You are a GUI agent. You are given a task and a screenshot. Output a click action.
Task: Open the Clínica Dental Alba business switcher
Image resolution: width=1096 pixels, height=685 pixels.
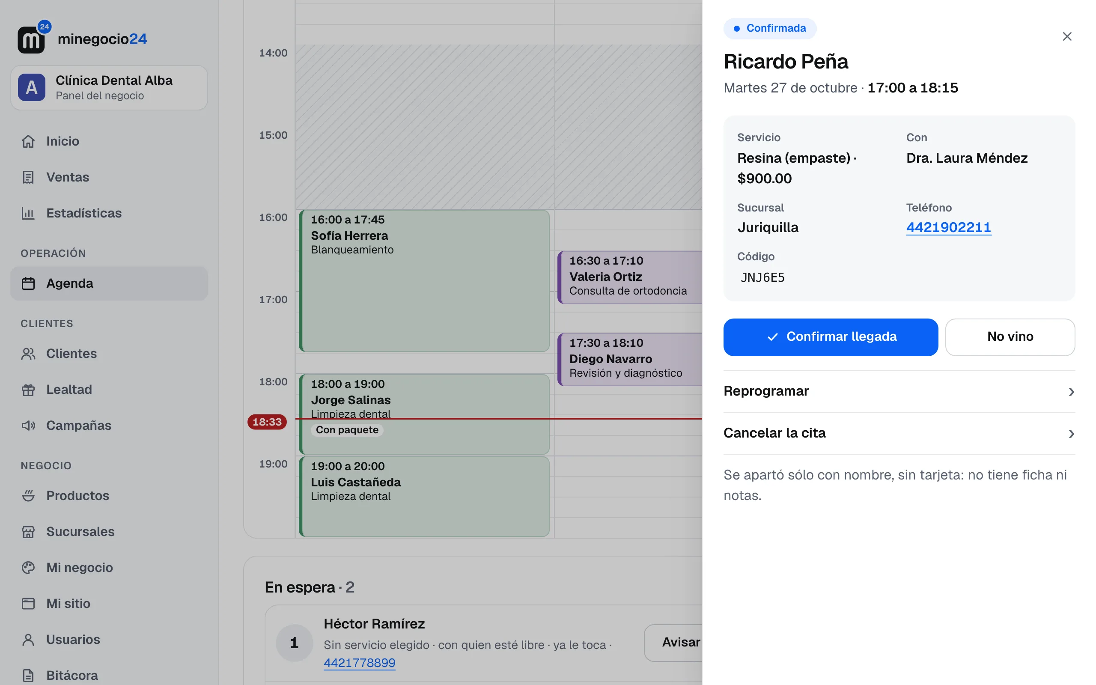click(109, 88)
